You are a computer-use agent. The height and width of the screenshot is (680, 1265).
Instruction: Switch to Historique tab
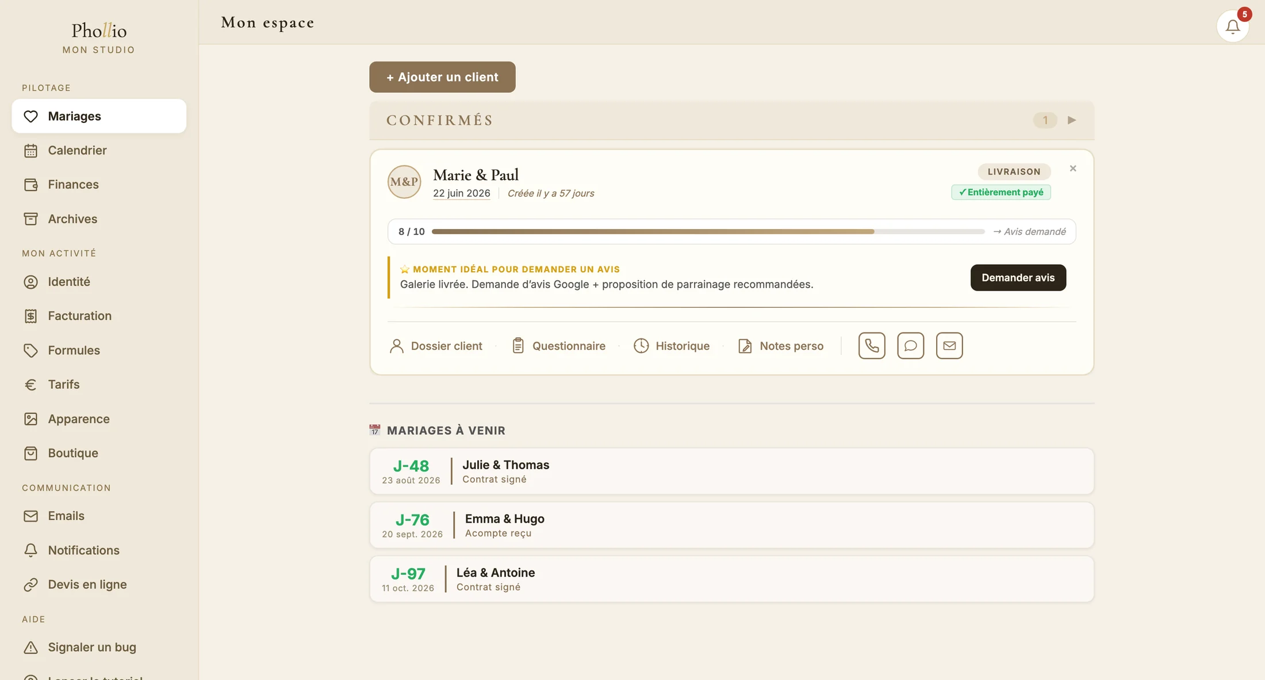point(671,346)
